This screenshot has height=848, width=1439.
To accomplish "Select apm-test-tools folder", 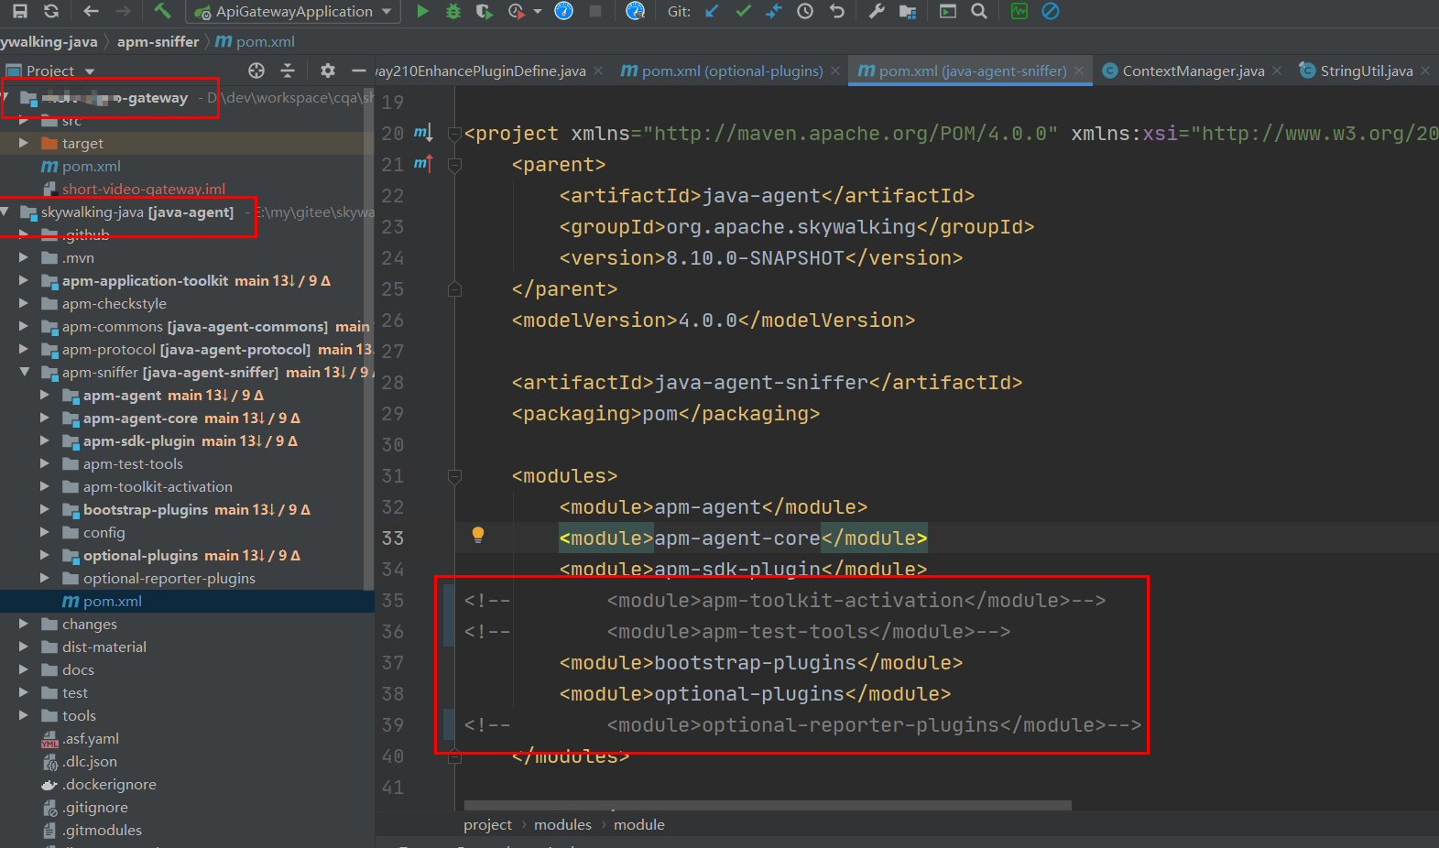I will 133,463.
